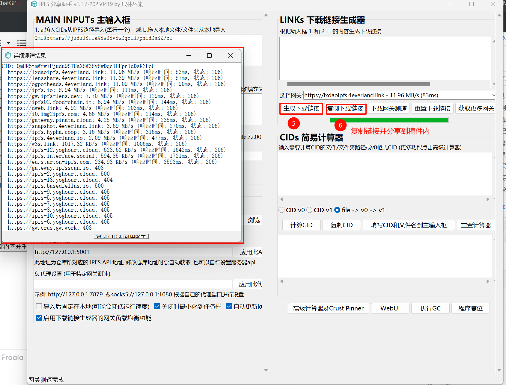The width and height of the screenshot is (506, 385).
Task: Click the 执行GC button
Action: click(x=430, y=308)
